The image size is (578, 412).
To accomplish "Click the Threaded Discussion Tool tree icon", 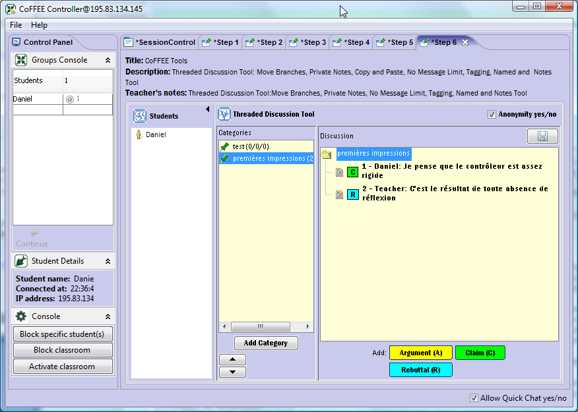I will (x=224, y=114).
